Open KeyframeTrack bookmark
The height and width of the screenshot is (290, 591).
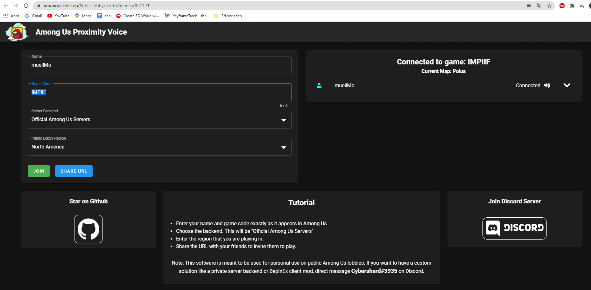point(187,16)
